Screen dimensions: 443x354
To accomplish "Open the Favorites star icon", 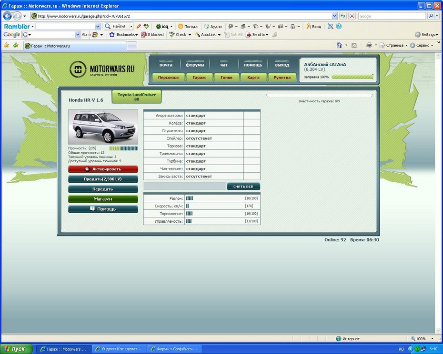I will (x=7, y=46).
